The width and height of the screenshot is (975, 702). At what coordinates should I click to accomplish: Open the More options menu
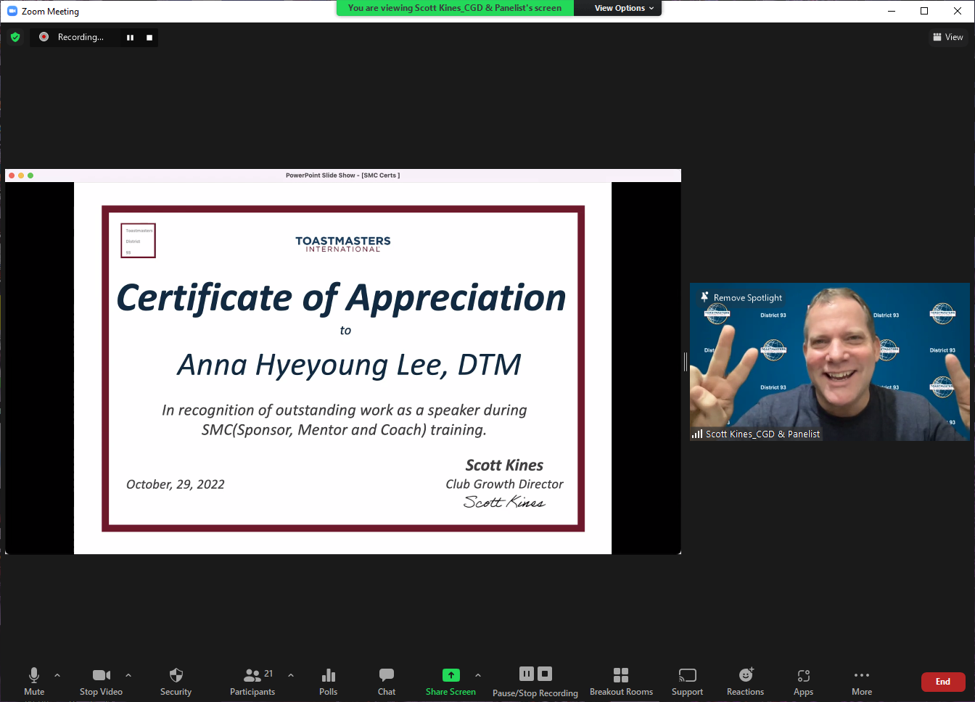tap(862, 681)
